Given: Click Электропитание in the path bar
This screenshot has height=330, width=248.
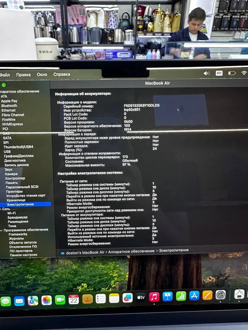Looking at the screenshot, I should [x=174, y=250].
